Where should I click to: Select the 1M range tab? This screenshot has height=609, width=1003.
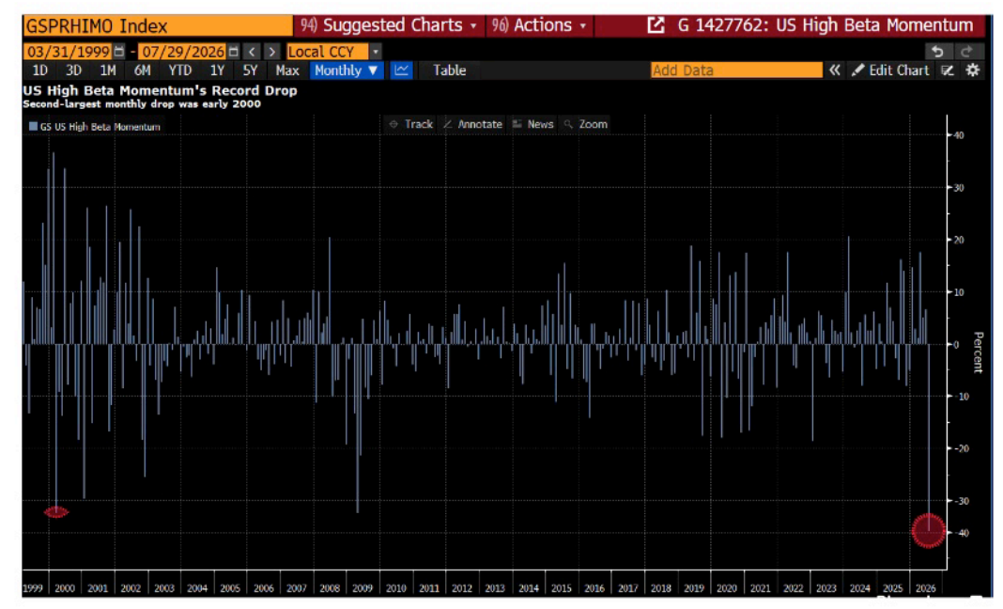point(107,70)
